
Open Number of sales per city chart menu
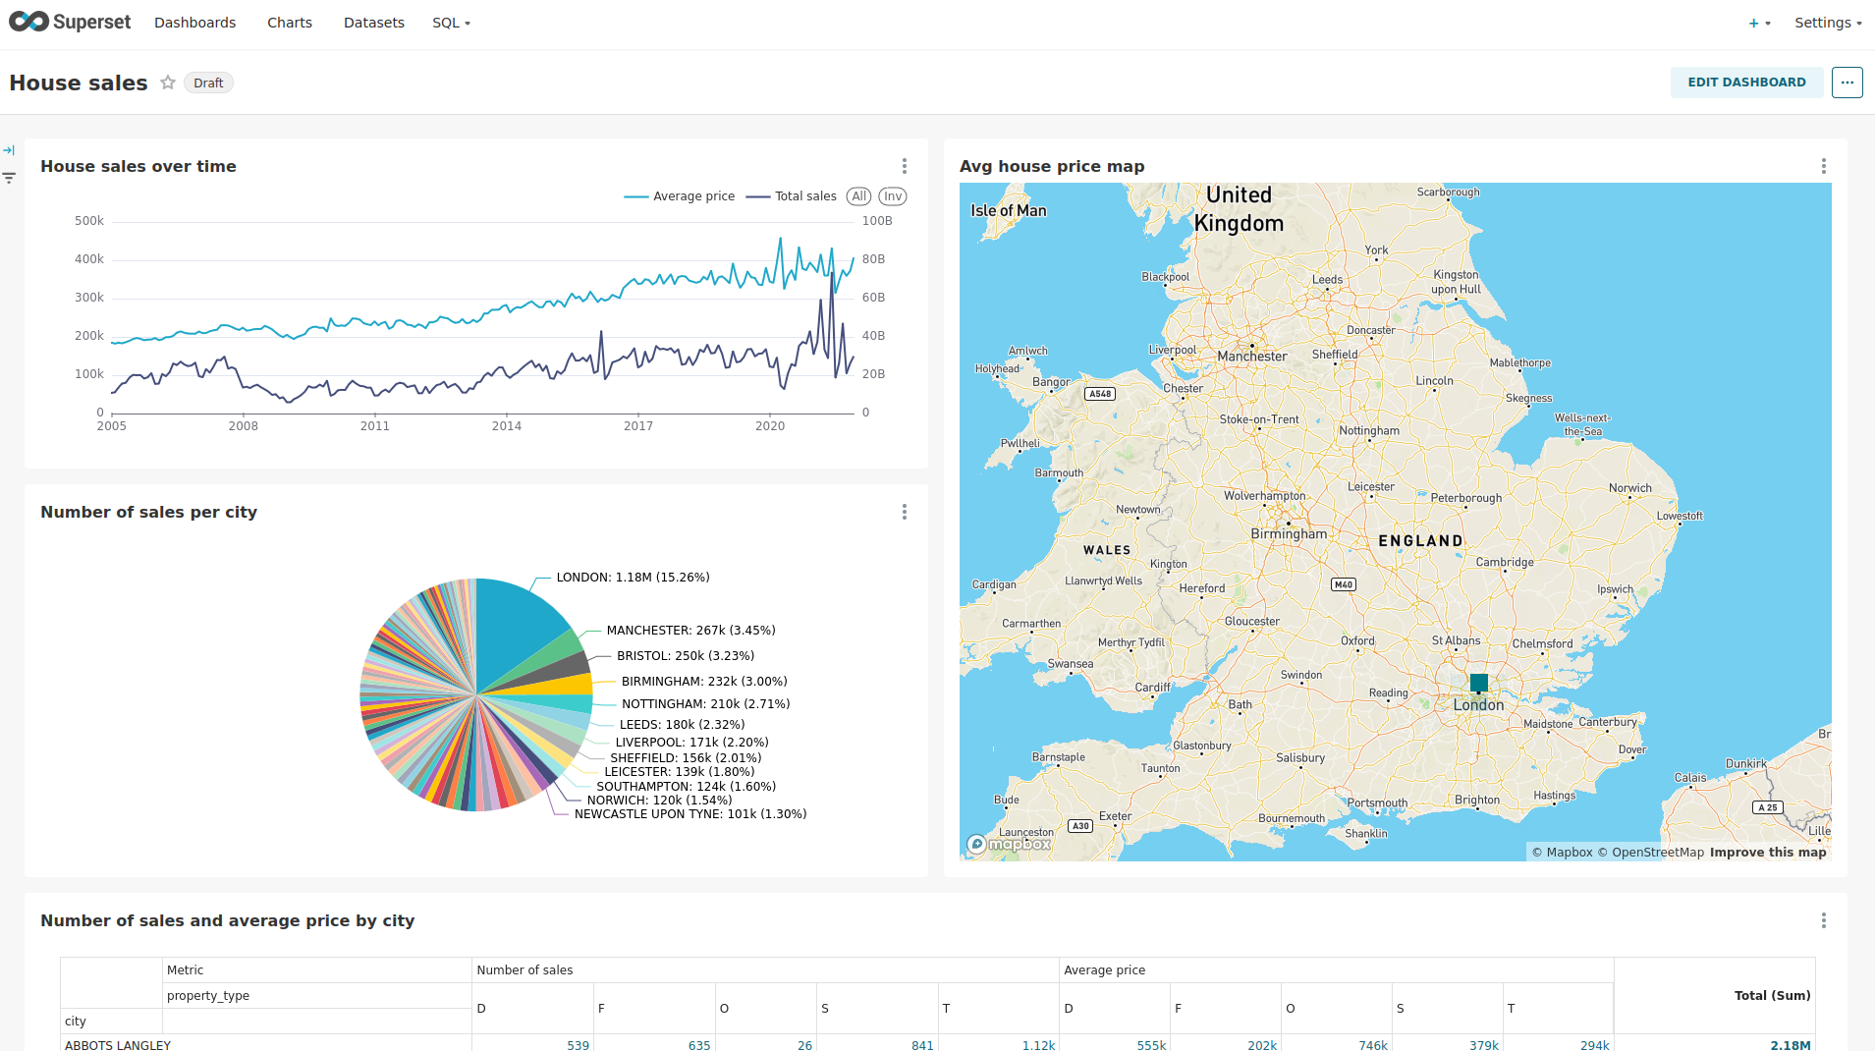point(904,513)
